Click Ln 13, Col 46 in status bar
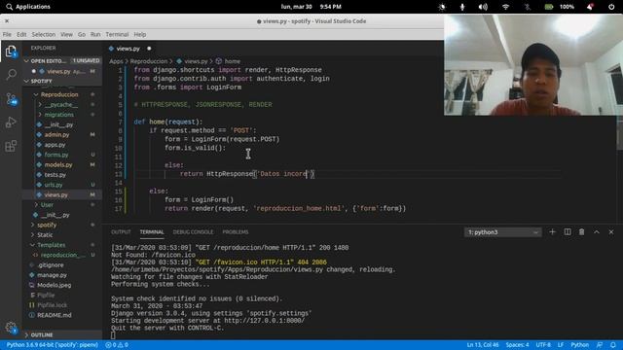 483,345
